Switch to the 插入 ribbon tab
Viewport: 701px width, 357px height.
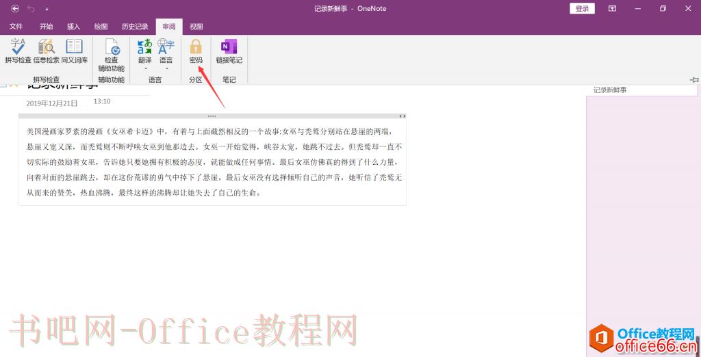pyautogui.click(x=73, y=27)
